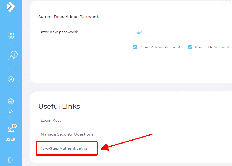Image resolution: width=232 pixels, height=166 pixels.
Task: Focus the Enter new password field
Action: click(189, 32)
